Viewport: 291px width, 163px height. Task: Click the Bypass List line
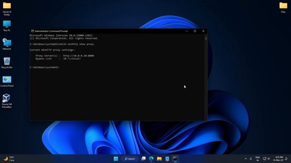click(58, 58)
